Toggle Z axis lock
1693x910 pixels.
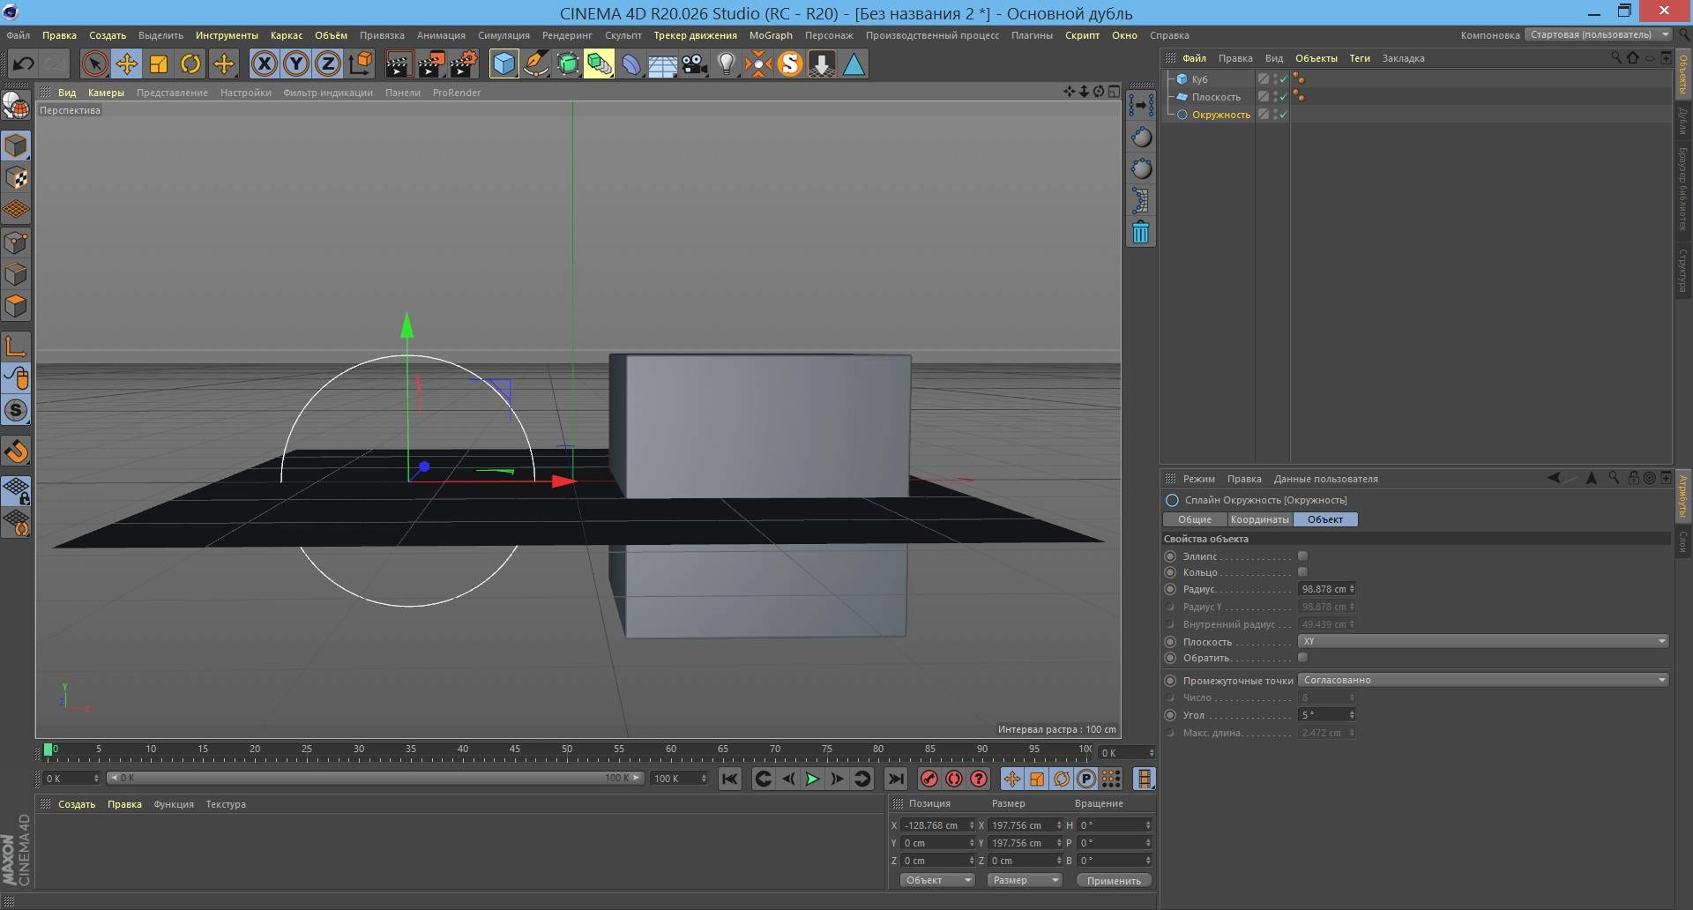click(328, 63)
